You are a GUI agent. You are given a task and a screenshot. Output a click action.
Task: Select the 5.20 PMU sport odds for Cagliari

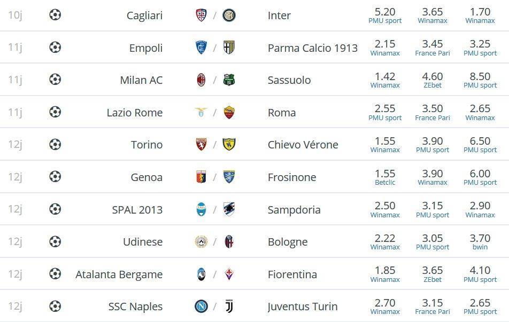(x=385, y=15)
